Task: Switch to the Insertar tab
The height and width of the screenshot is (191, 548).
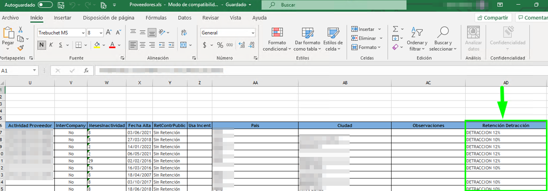Action: (x=63, y=18)
